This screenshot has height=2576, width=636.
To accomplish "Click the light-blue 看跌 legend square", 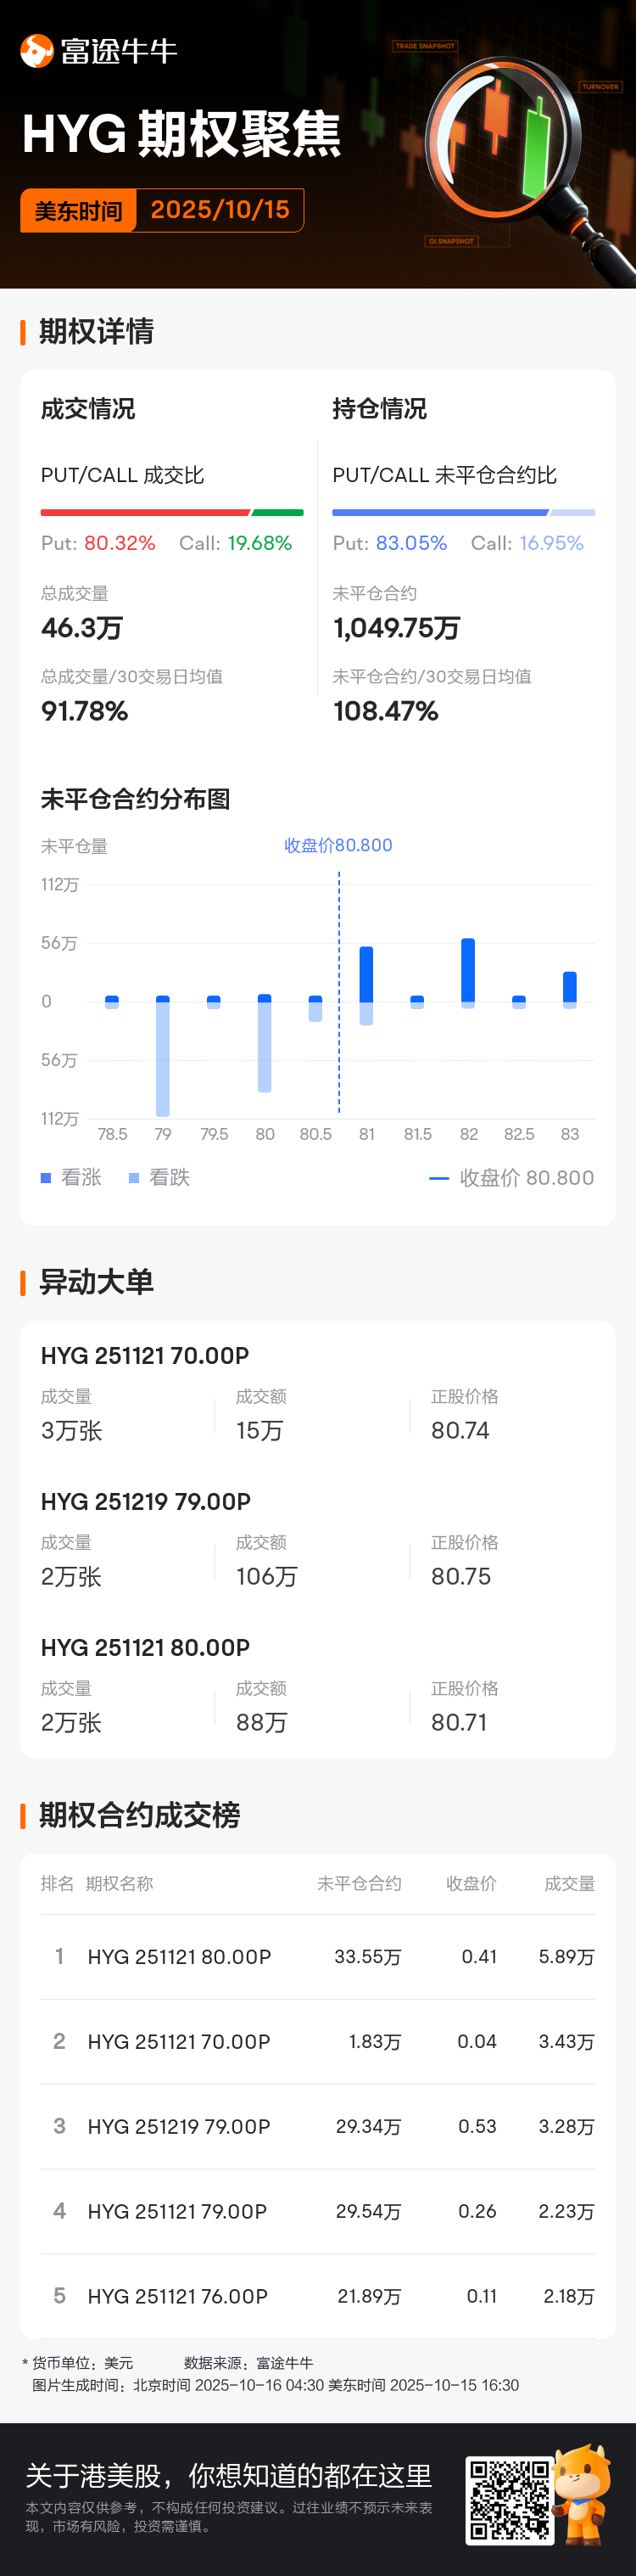I will coord(134,1178).
